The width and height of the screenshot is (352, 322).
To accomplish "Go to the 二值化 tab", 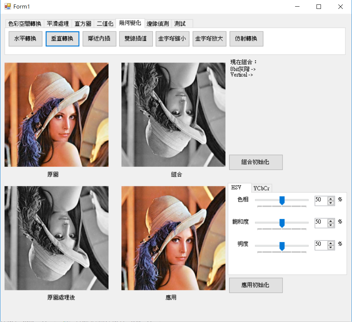I will pos(105,24).
